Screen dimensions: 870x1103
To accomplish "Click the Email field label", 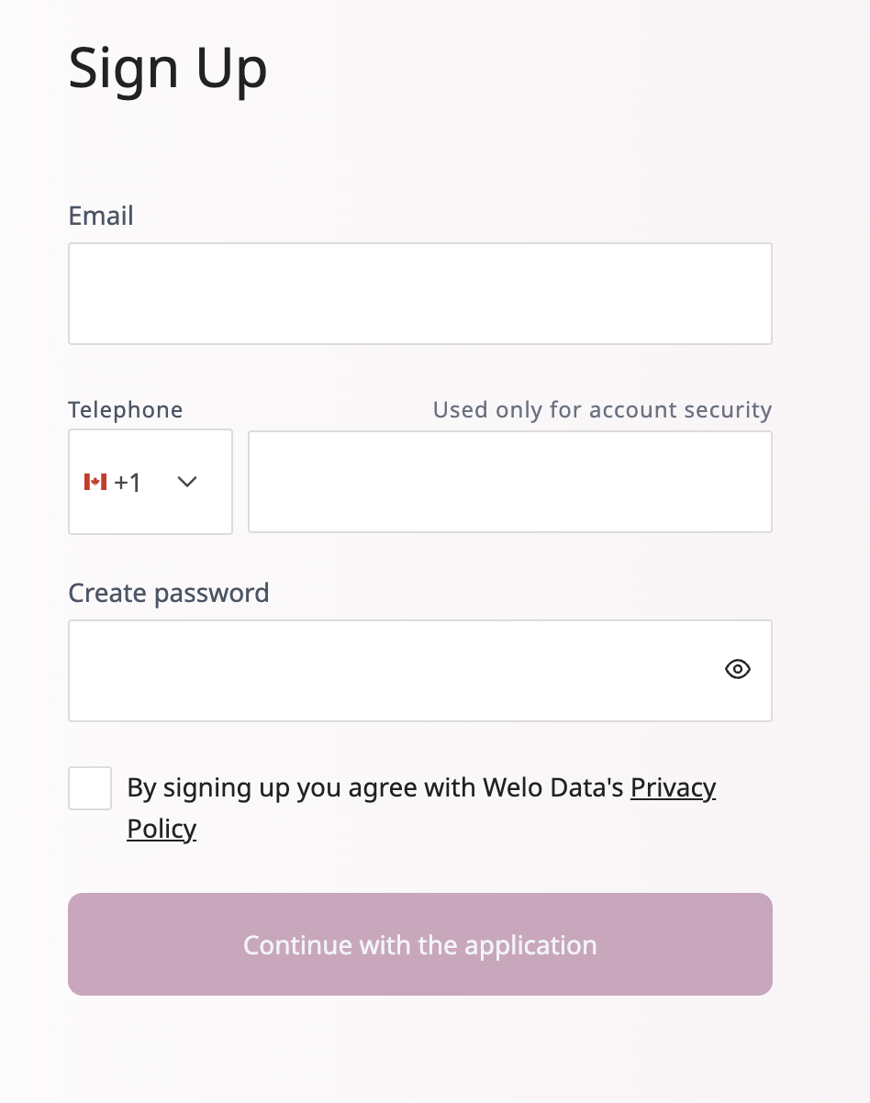I will click(101, 216).
